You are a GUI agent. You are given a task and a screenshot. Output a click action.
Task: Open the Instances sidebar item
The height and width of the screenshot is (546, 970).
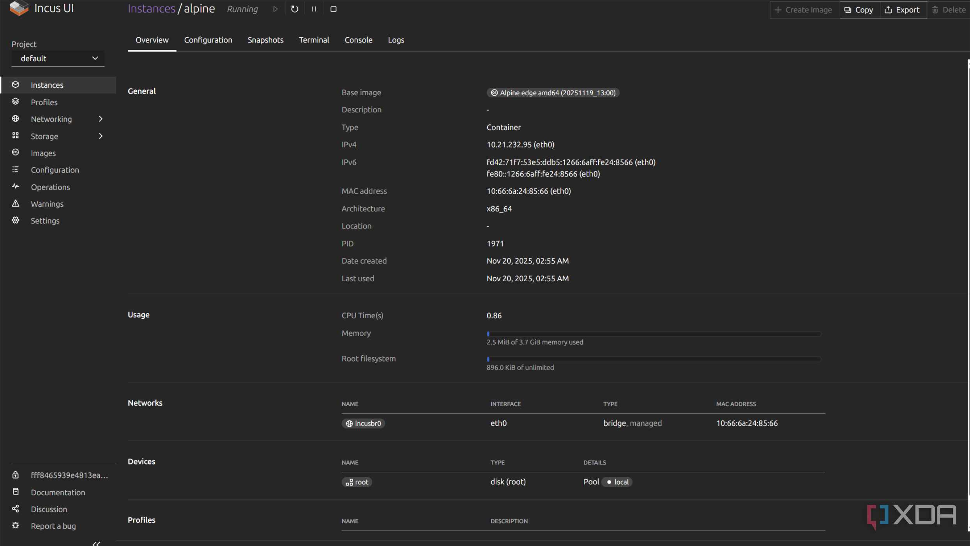point(58,85)
